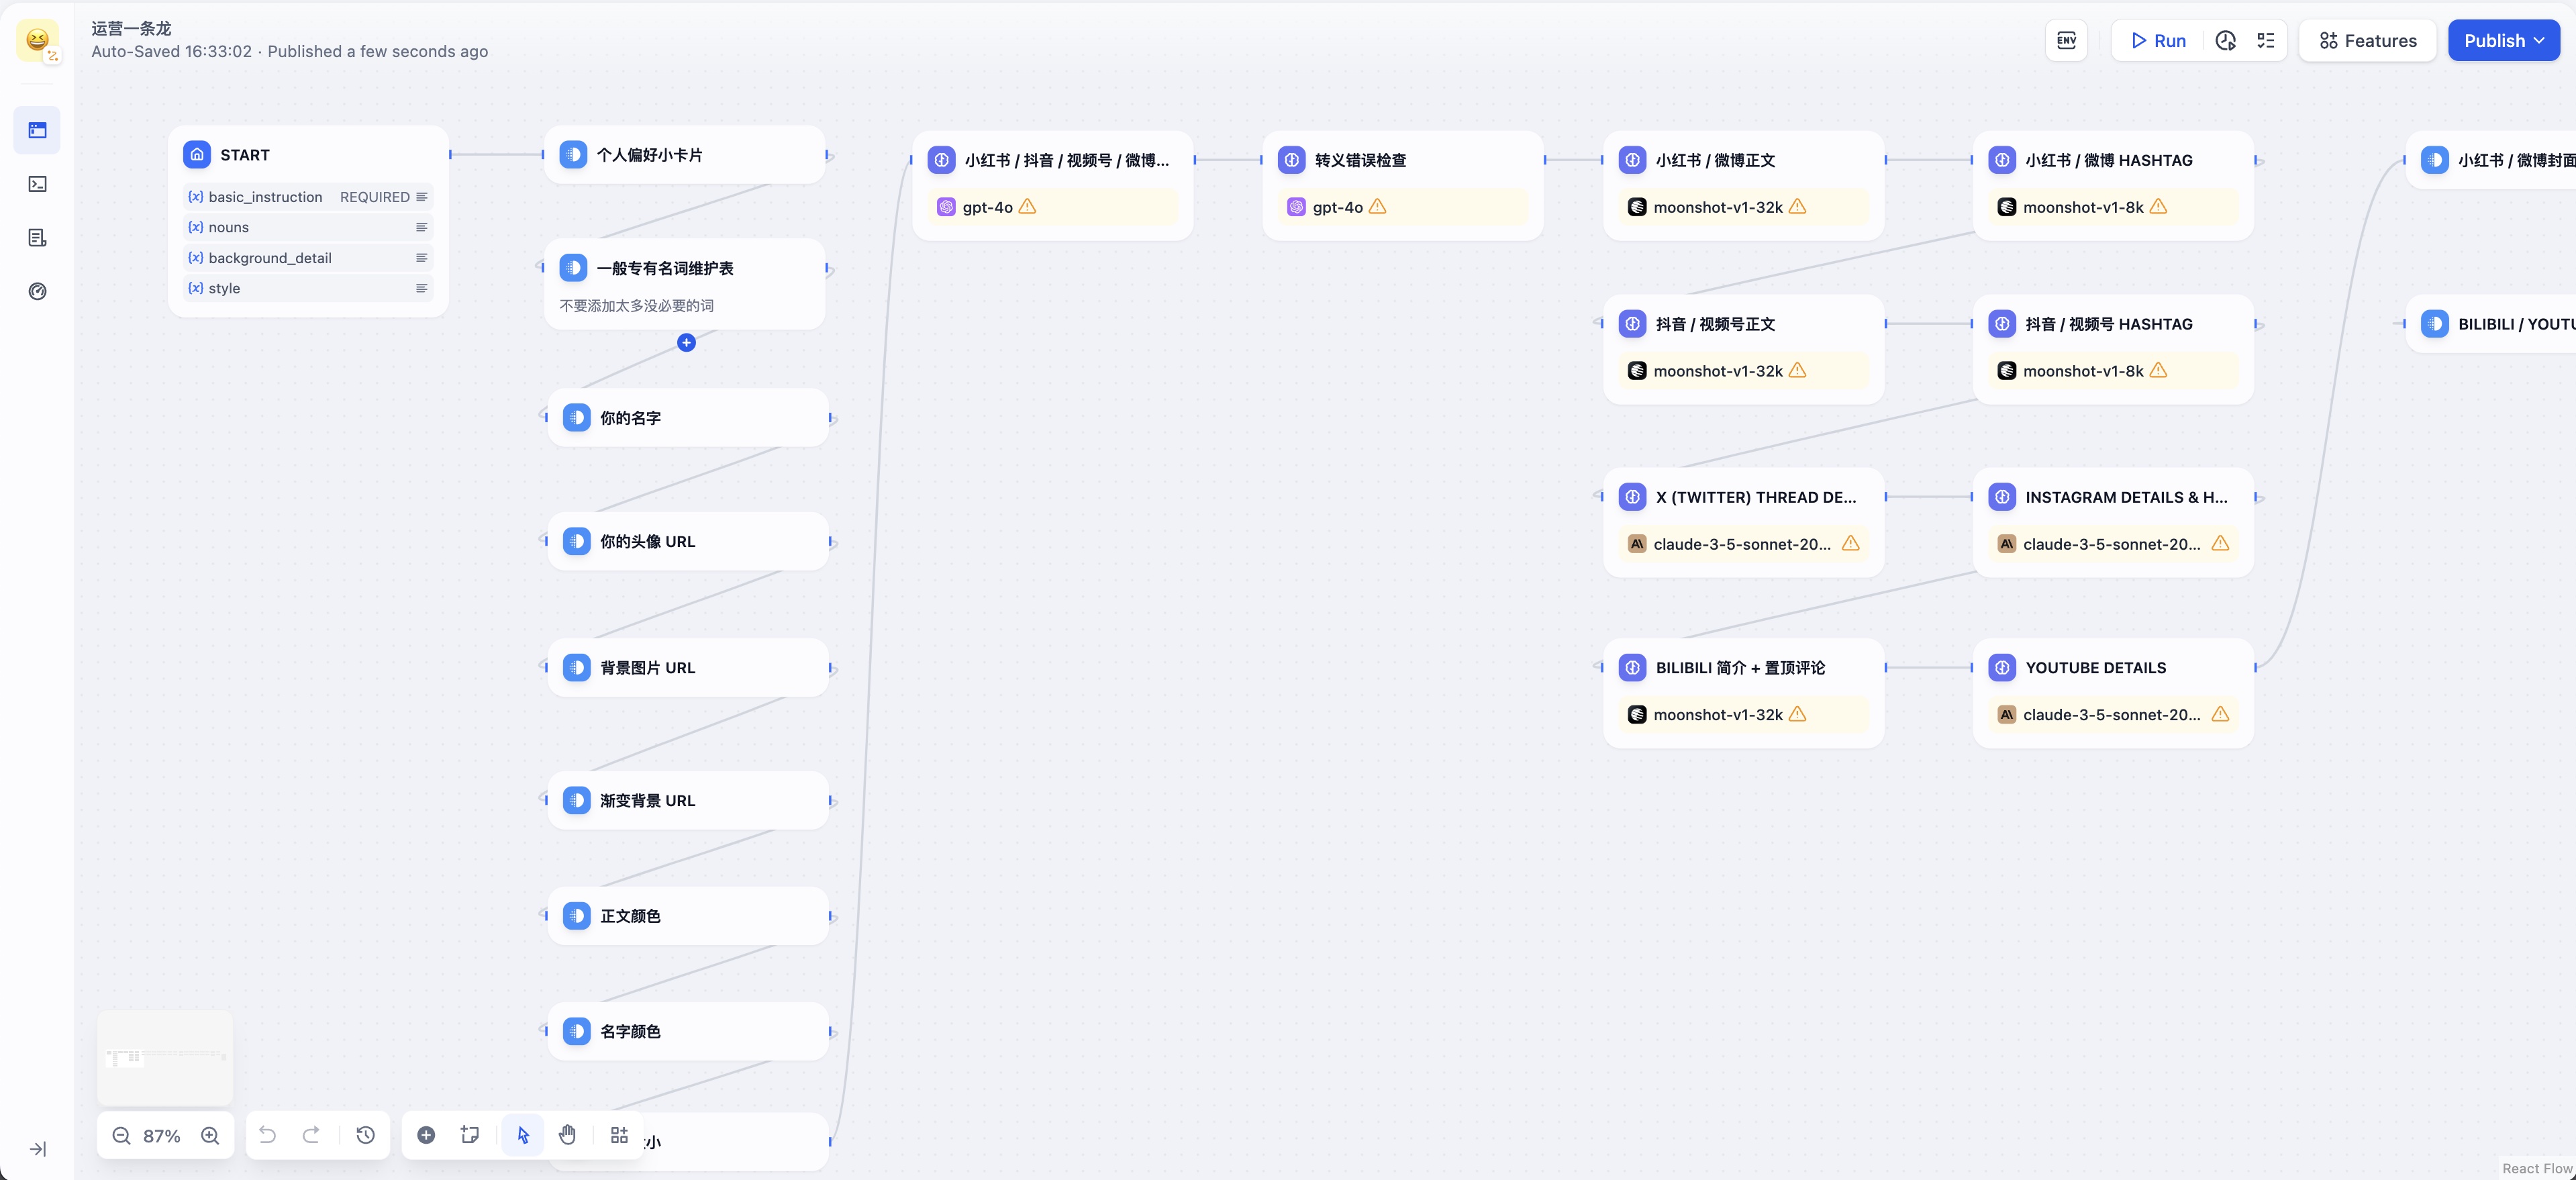
Task: Switch to monitoring gauge sidebar tab
Action: 37,292
